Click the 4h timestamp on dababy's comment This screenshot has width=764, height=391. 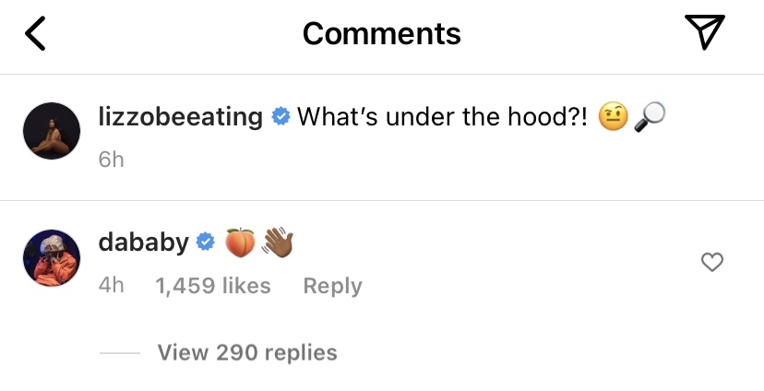pyautogui.click(x=111, y=286)
